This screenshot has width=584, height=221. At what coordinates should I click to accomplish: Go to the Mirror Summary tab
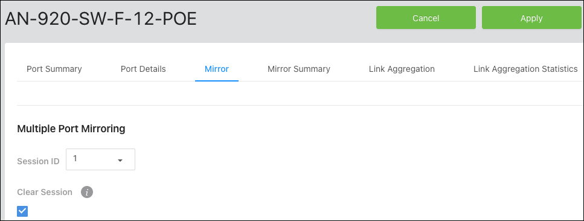[x=299, y=69]
